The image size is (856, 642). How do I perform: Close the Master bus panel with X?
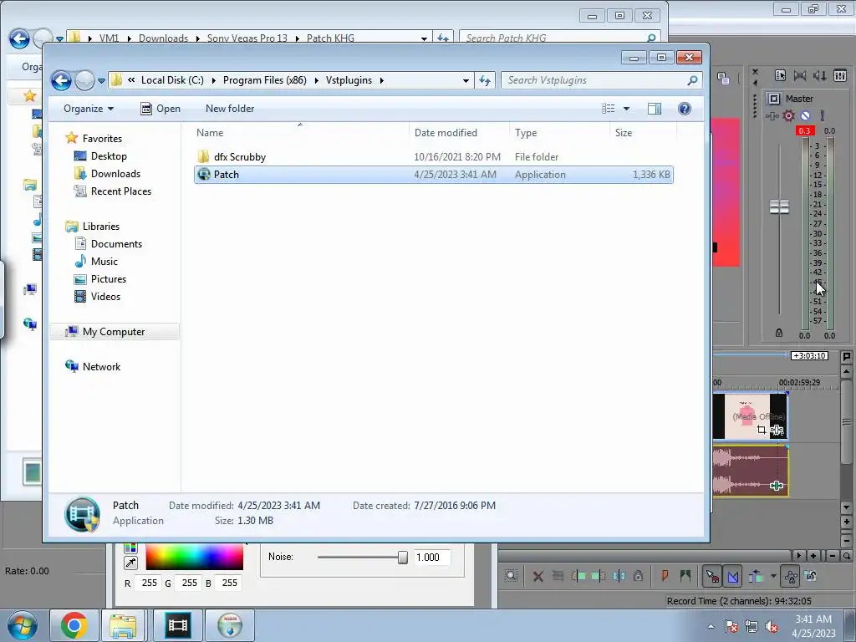pos(755,72)
